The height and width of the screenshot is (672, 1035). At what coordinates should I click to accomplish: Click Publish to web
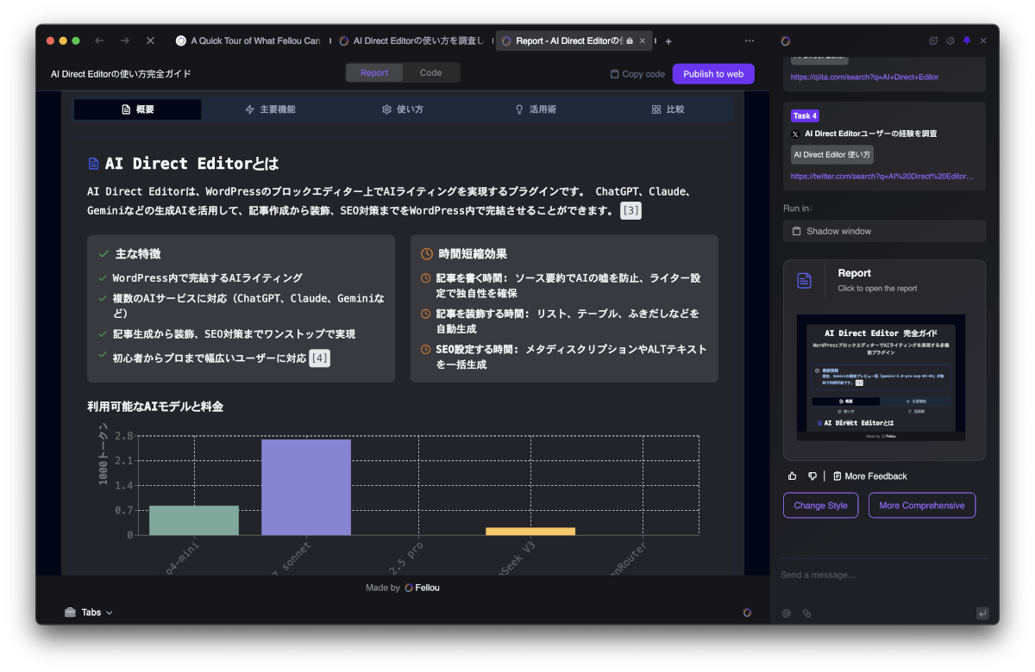713,74
